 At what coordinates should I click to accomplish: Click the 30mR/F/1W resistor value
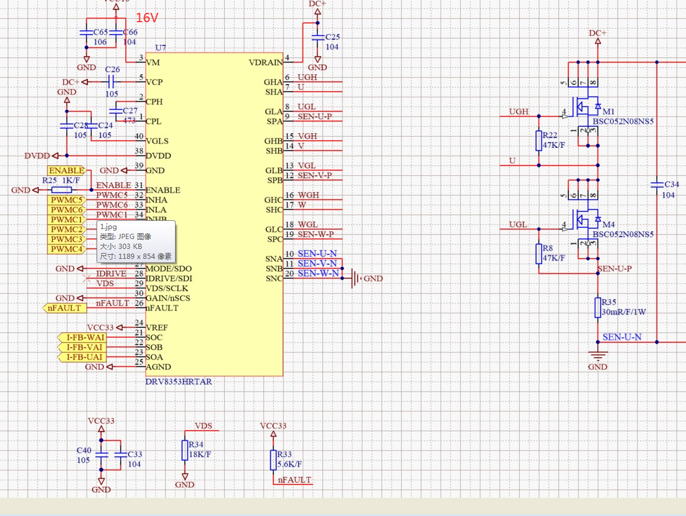pyautogui.click(x=624, y=312)
